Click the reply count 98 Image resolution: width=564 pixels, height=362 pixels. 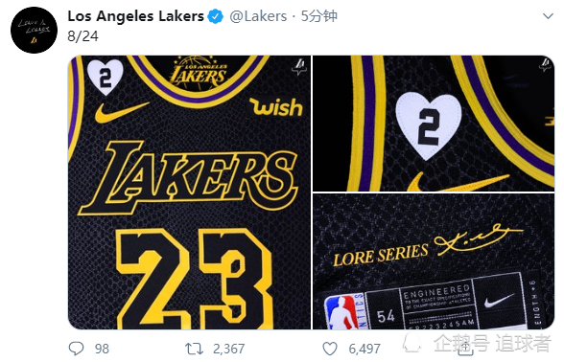(x=102, y=349)
